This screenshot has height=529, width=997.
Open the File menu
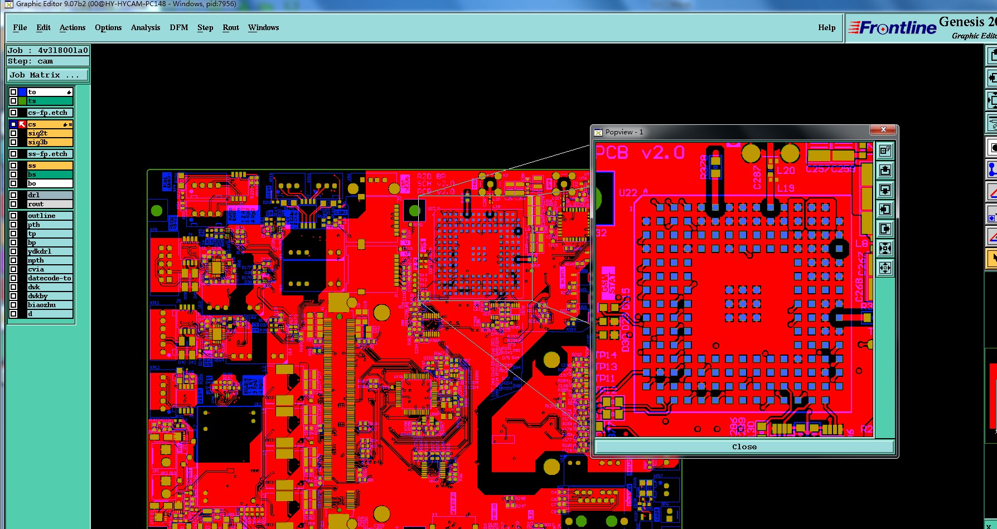coord(20,27)
